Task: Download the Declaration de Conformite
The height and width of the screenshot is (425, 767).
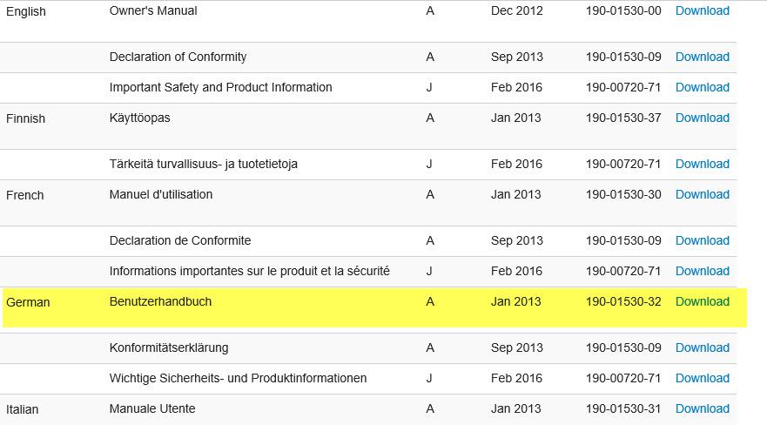Action: coord(702,241)
